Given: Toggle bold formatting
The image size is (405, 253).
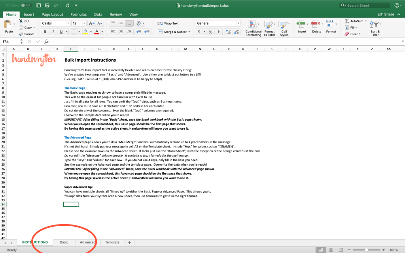Looking at the screenshot, I should [x=45, y=32].
